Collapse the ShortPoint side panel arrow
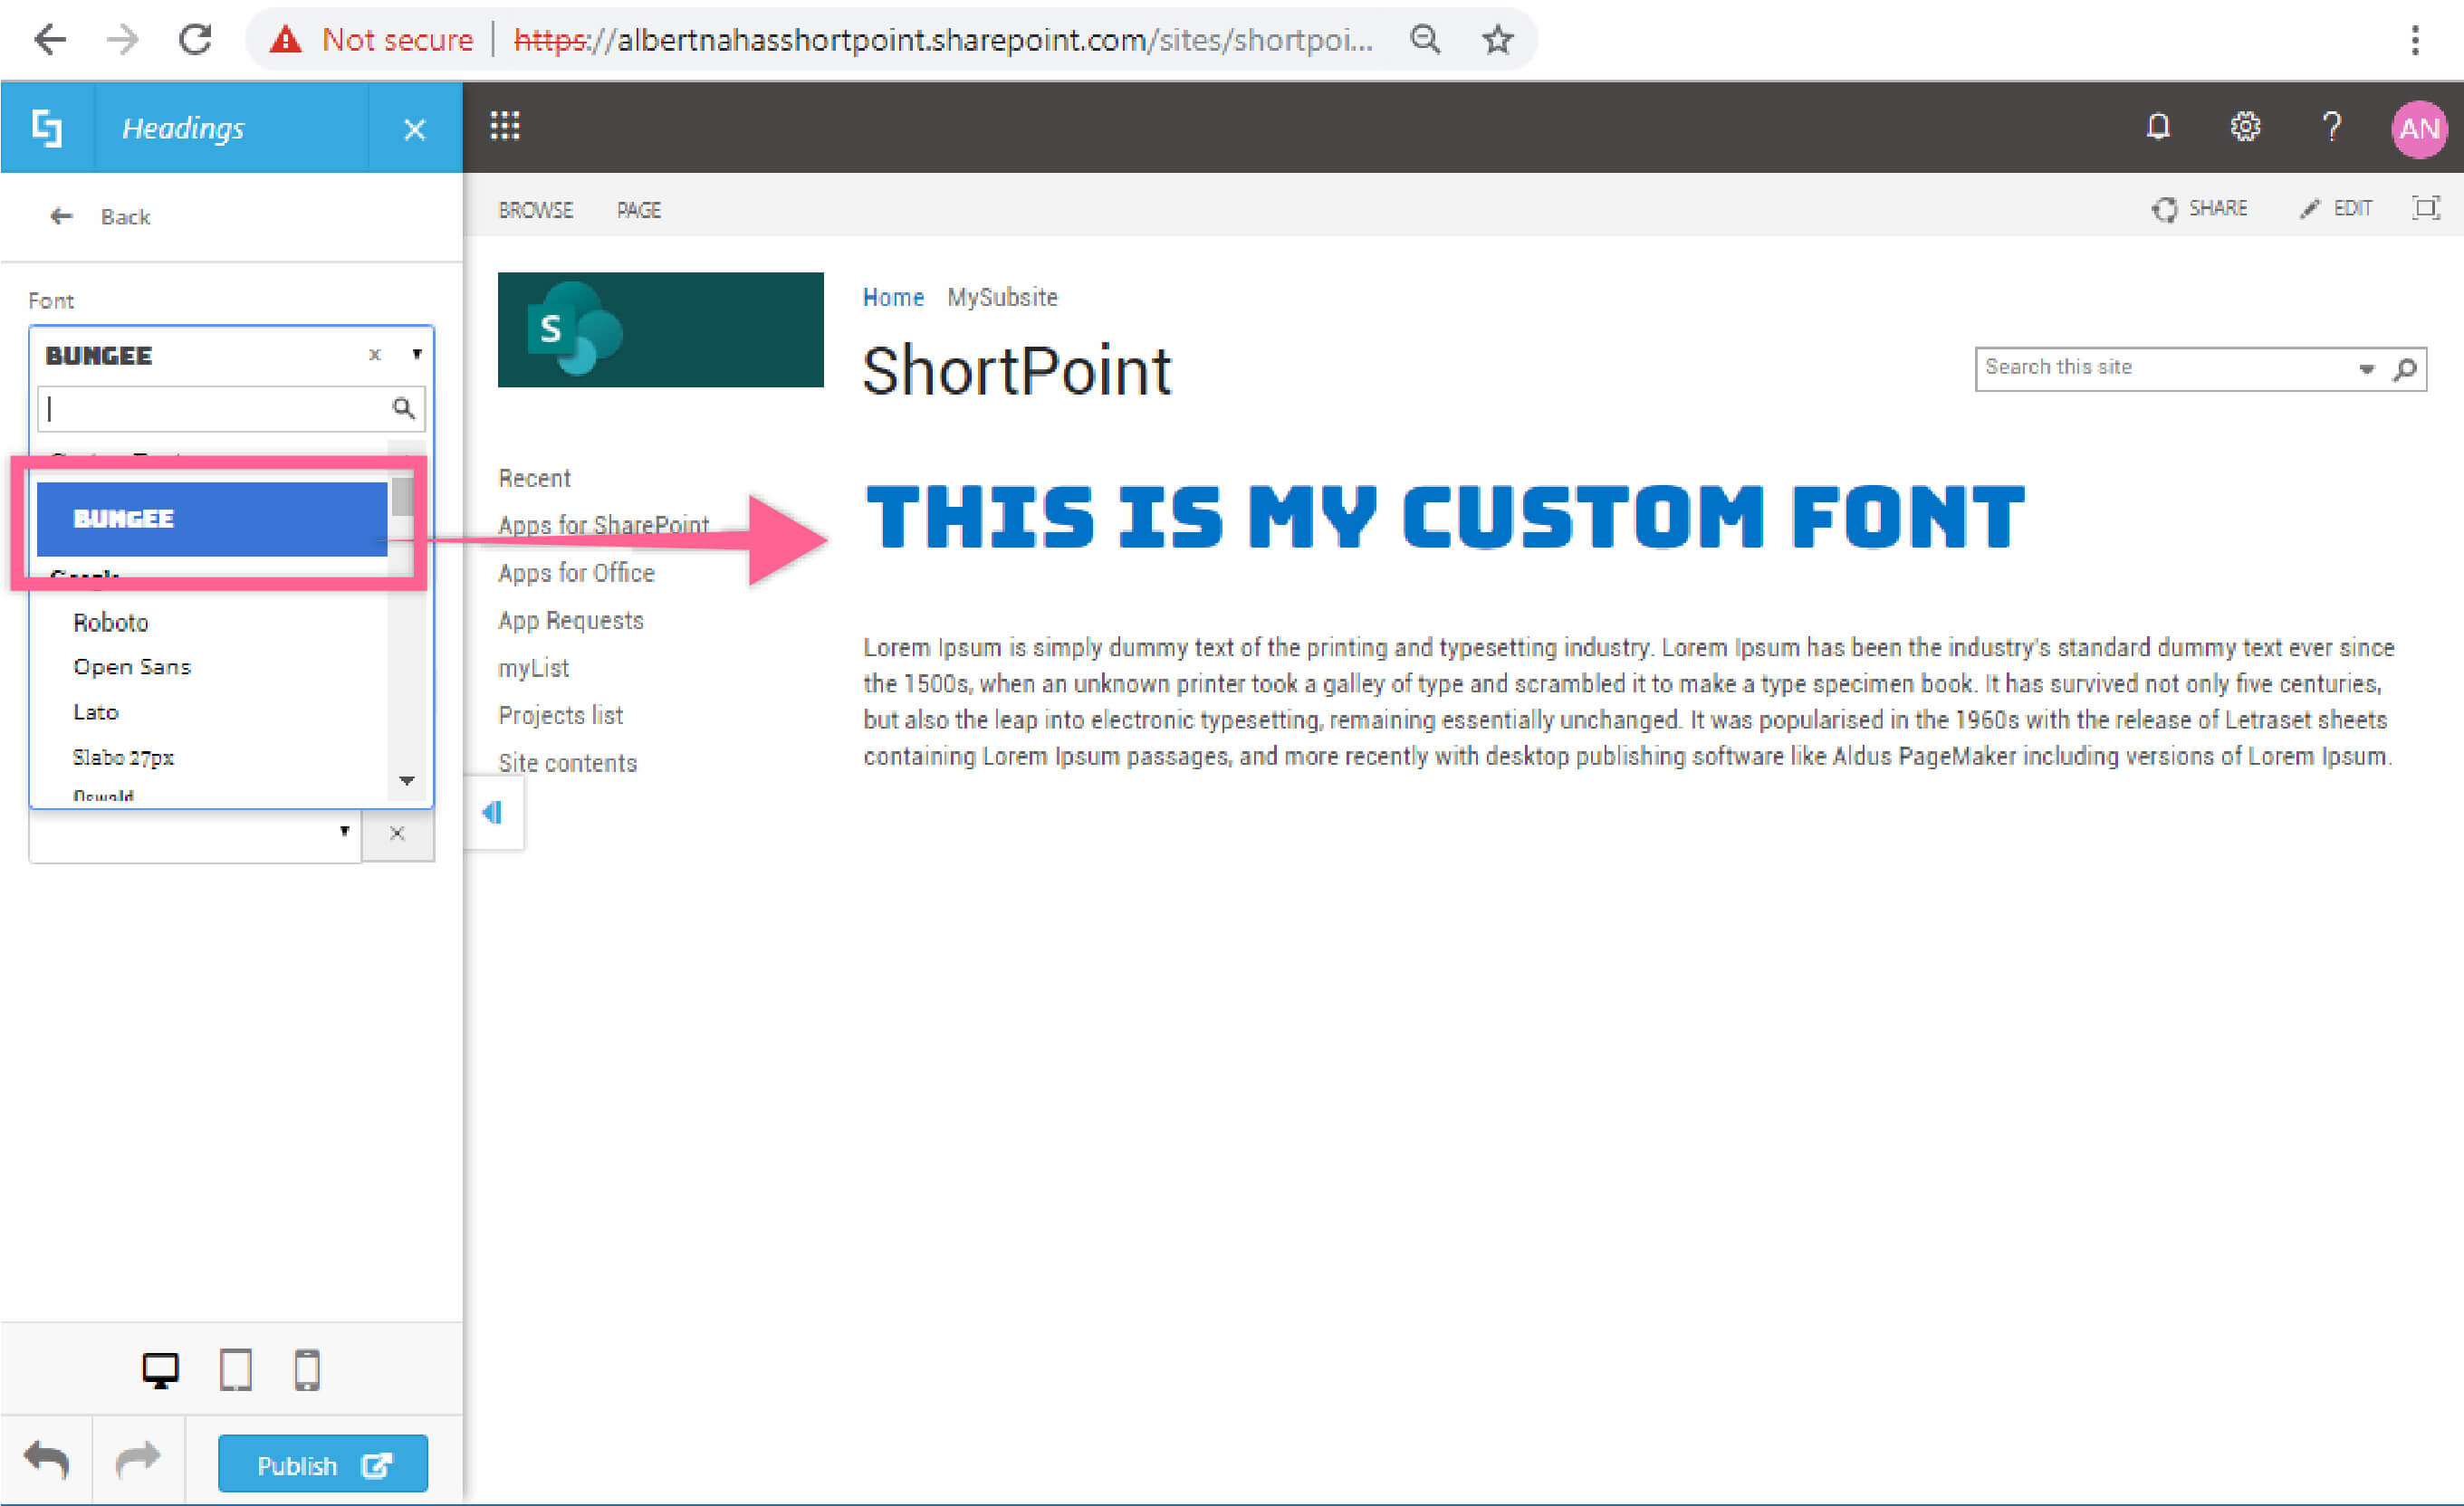This screenshot has height=1506, width=2464. (493, 813)
